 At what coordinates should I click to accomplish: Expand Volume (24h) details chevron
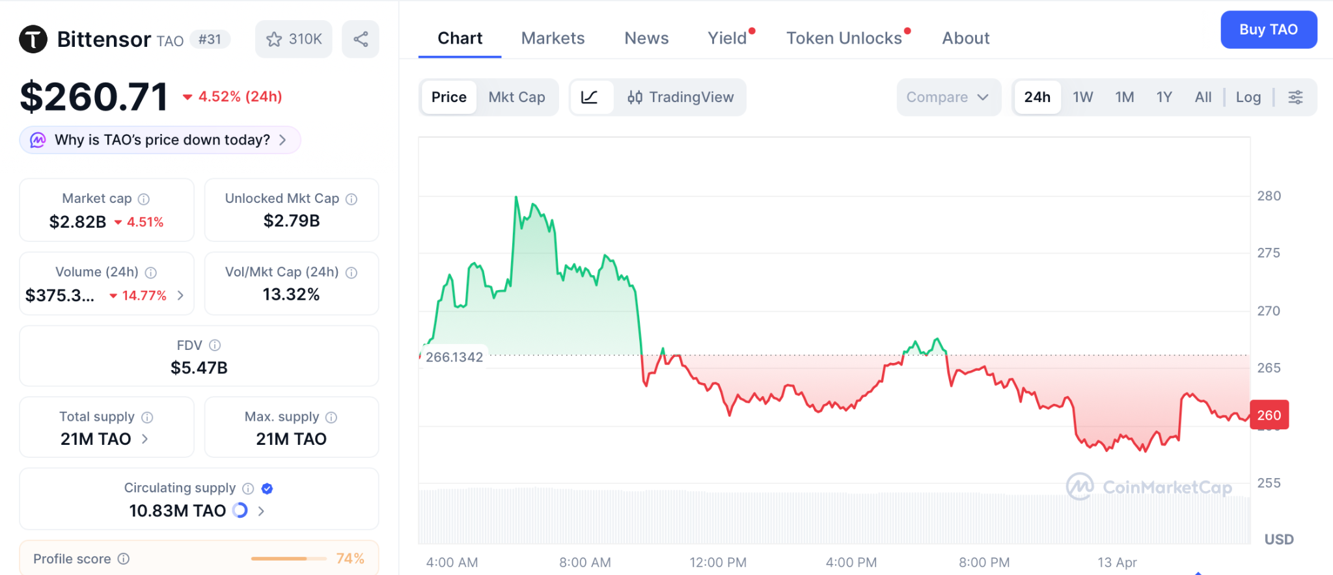[x=181, y=295]
